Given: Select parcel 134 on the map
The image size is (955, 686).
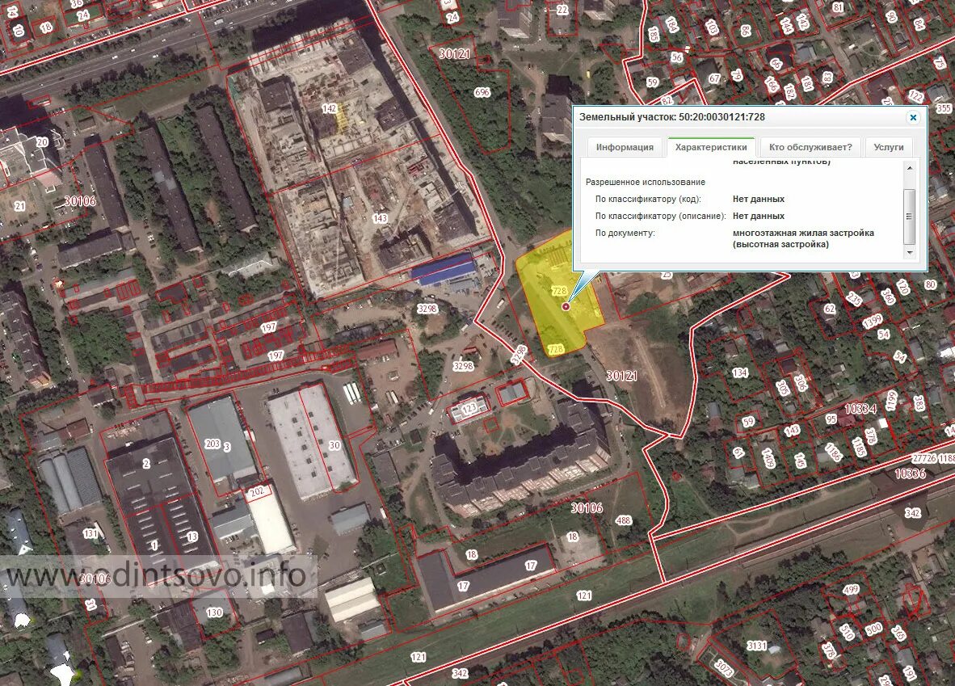Looking at the screenshot, I should click(x=740, y=372).
